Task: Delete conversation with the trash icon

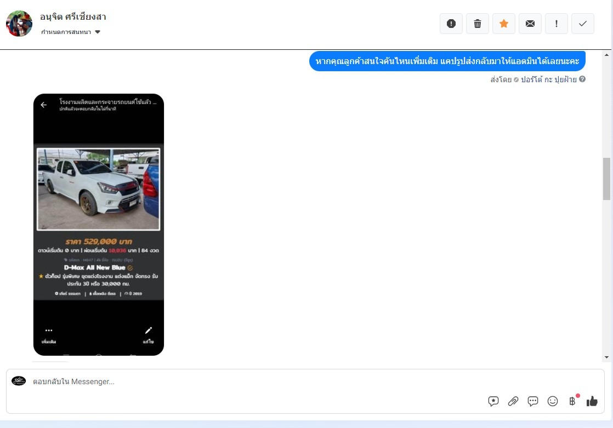Action: click(478, 24)
